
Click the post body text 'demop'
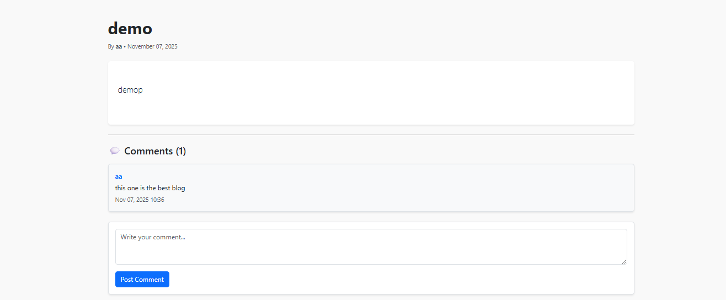pyautogui.click(x=130, y=90)
